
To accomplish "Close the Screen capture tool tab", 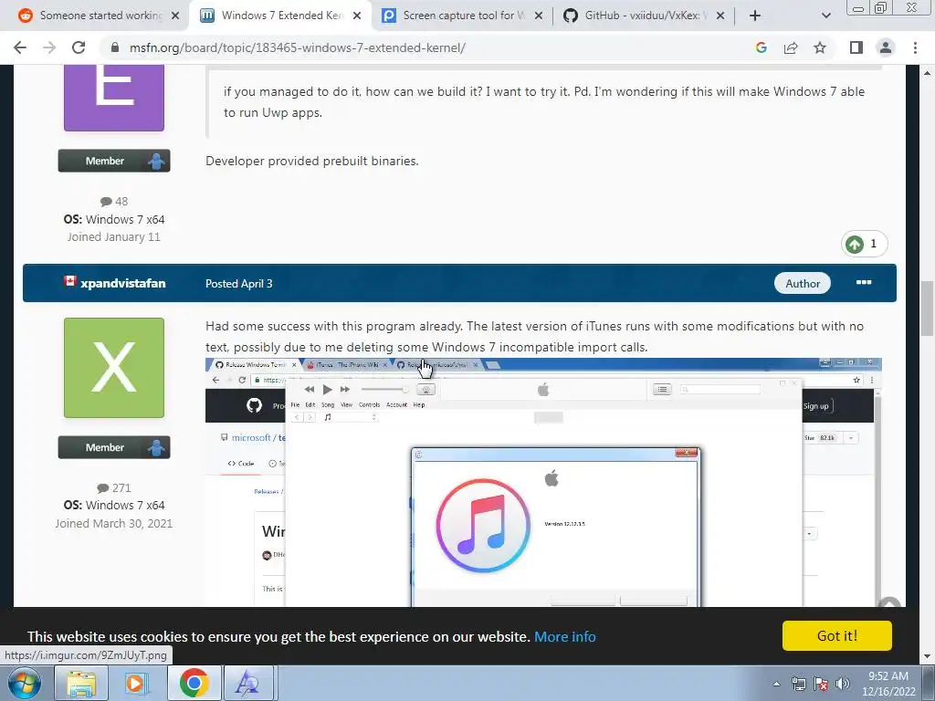I will pos(539,16).
